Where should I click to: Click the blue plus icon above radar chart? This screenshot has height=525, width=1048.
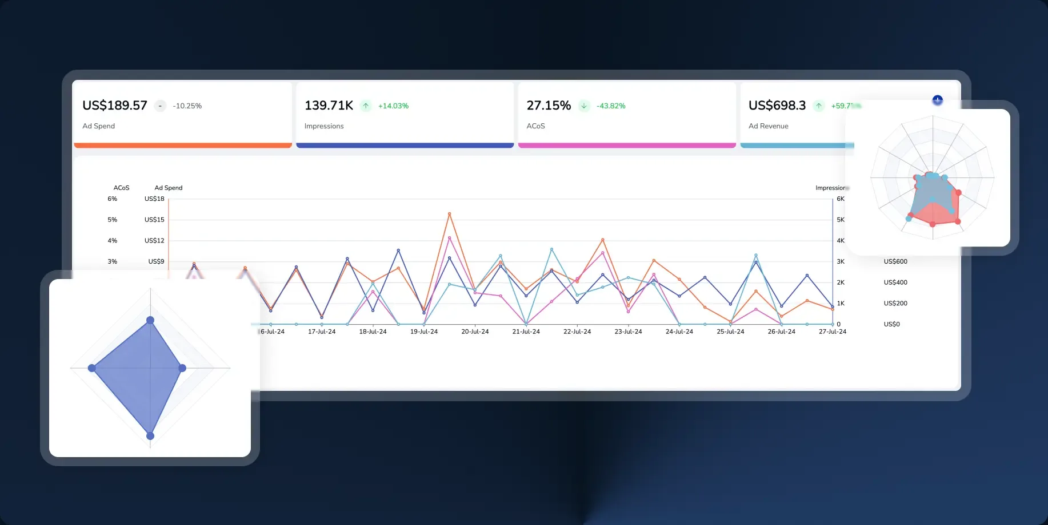(x=938, y=100)
